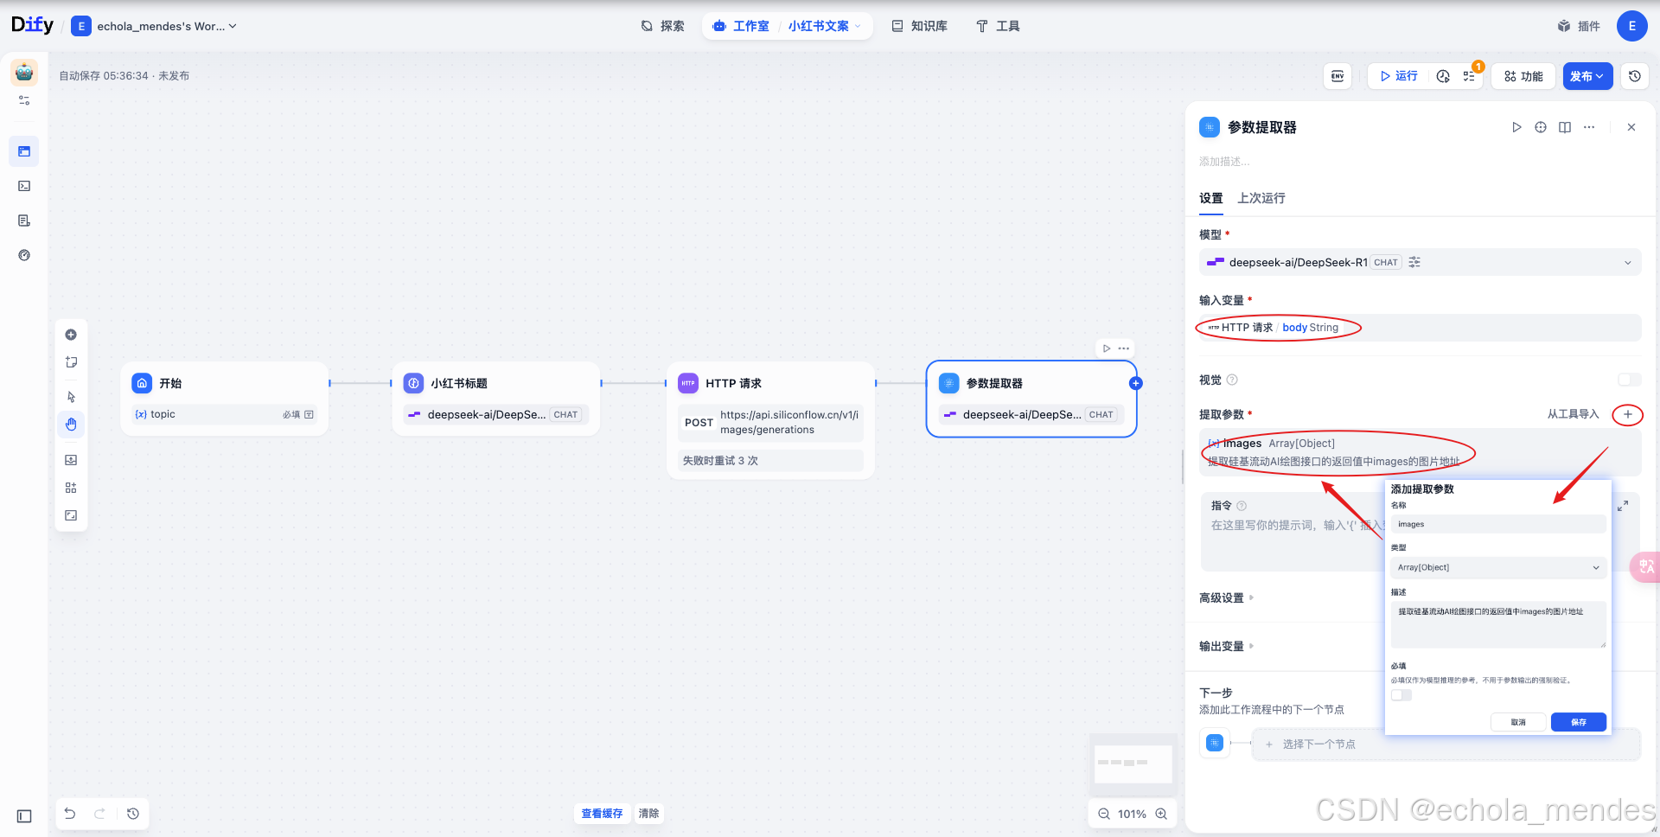Click the organize nodes grid tool icon

71,488
